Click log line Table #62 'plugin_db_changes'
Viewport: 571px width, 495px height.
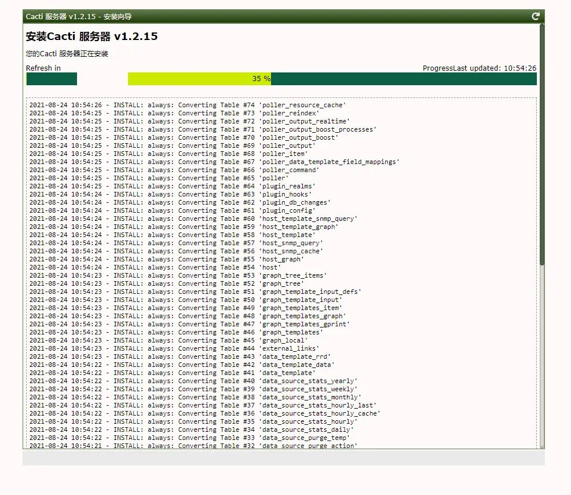(180, 202)
